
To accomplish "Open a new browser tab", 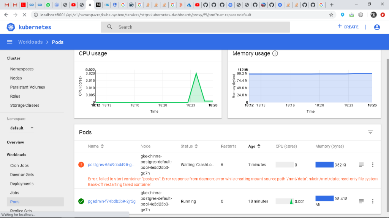I will click(332, 5).
